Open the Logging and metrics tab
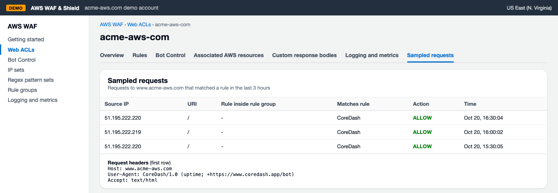 [372, 55]
